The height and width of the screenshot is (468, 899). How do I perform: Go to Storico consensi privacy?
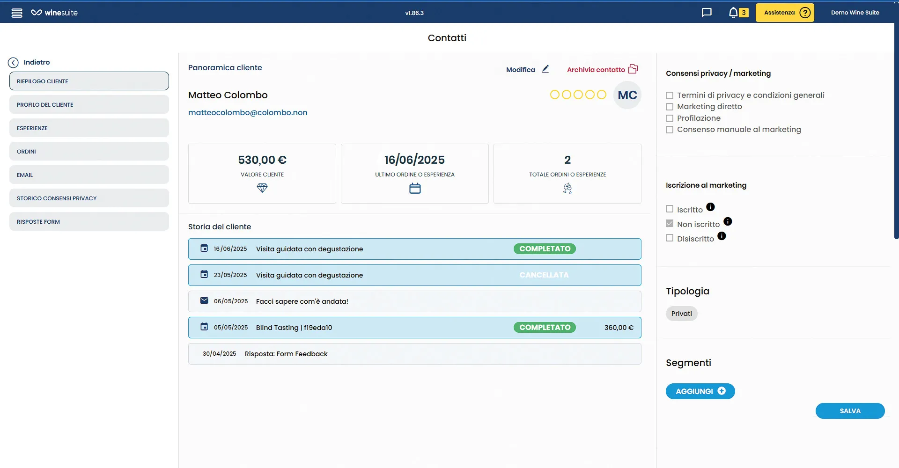(89, 198)
